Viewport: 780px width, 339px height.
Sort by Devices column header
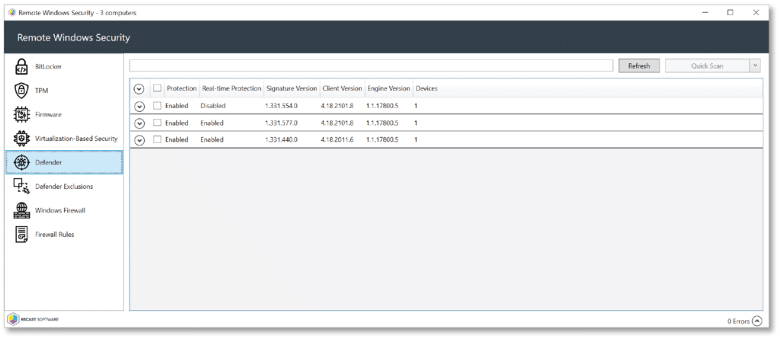pos(427,88)
